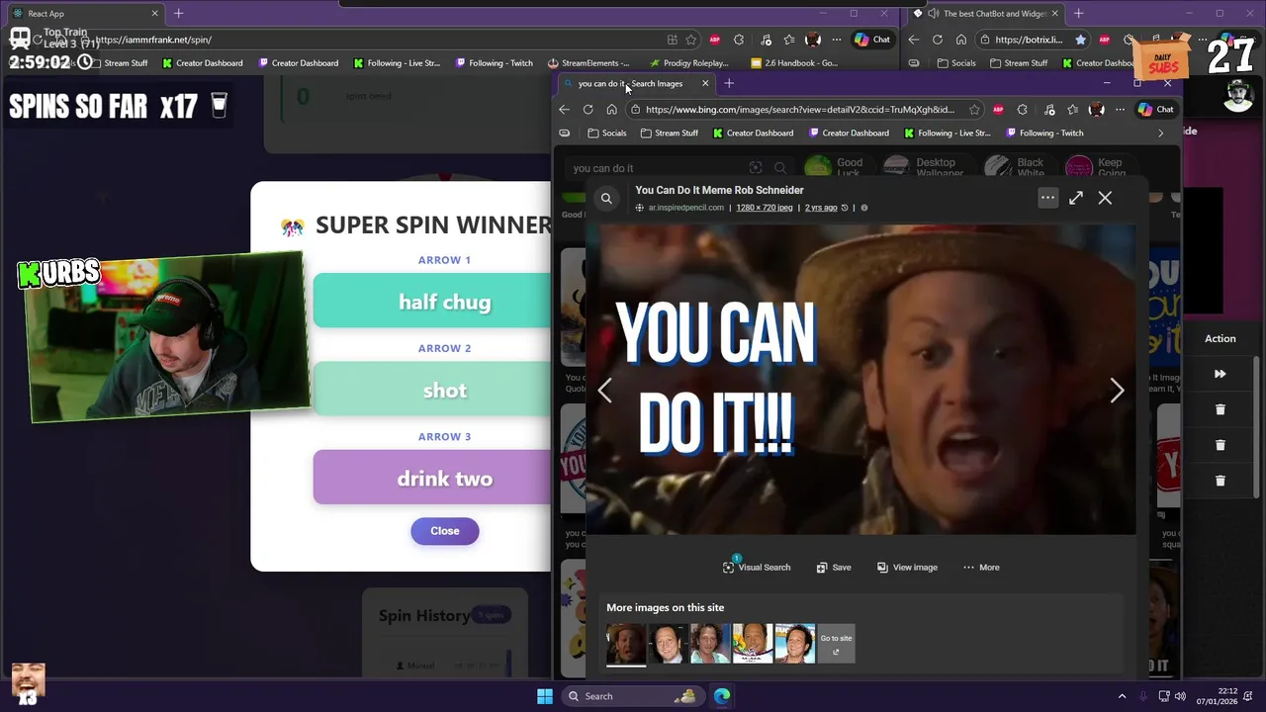This screenshot has width=1266, height=712.
Task: Go home in the Bing browser window
Action: pos(611,110)
